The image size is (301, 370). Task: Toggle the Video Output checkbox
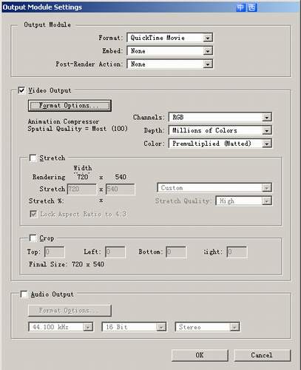point(21,90)
